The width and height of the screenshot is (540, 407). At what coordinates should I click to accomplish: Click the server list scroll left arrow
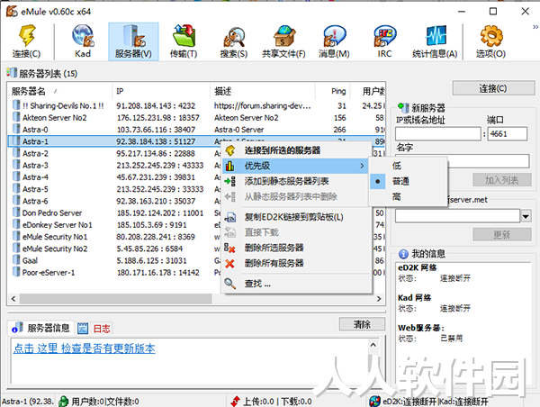13,298
